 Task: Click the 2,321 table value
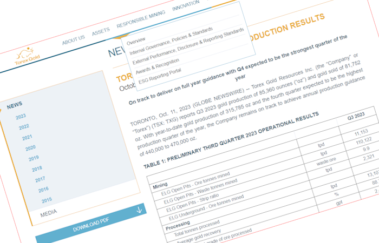pyautogui.click(x=368, y=158)
